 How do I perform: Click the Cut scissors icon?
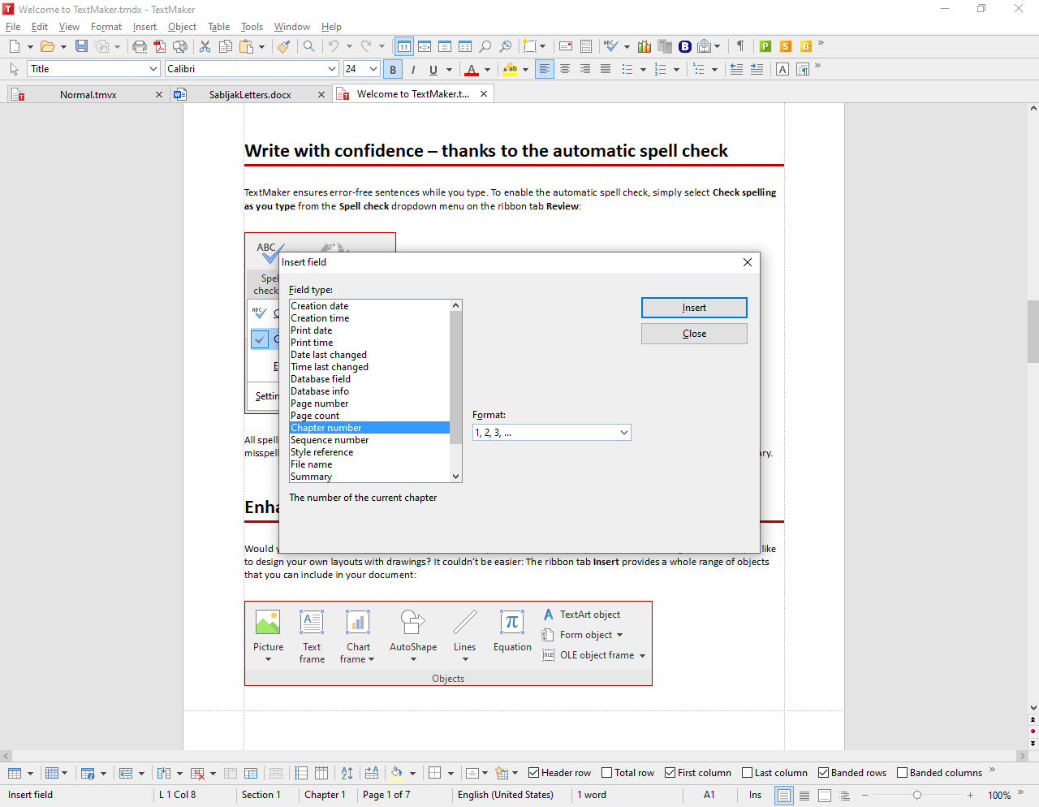tap(205, 46)
